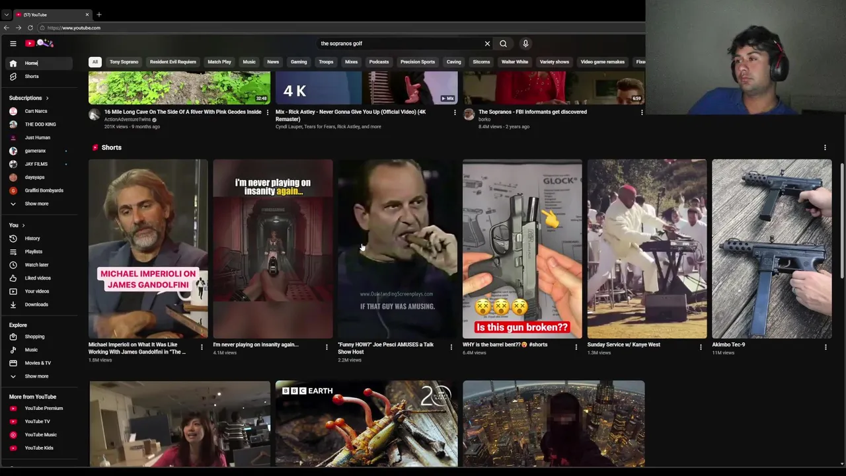Select the Podcasts filter chip
The width and height of the screenshot is (846, 476).
[379, 62]
